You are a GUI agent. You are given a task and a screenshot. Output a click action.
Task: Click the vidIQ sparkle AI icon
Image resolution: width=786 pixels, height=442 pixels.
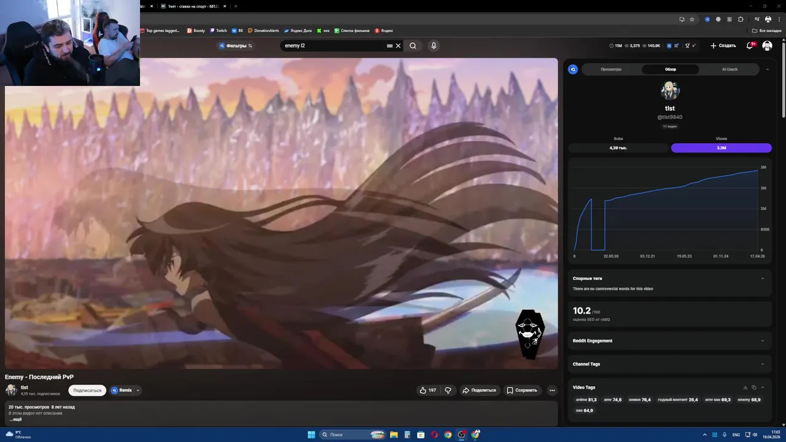coord(695,45)
